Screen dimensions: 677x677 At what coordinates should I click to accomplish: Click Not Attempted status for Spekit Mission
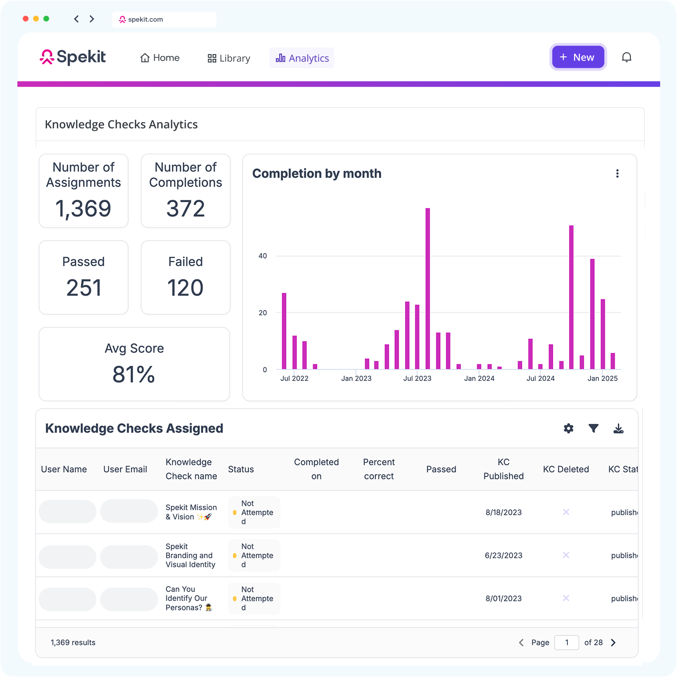coord(254,512)
